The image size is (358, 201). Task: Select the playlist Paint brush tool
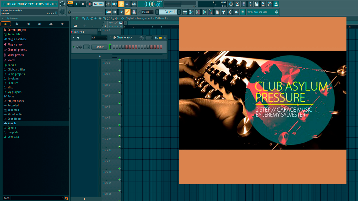point(88,18)
